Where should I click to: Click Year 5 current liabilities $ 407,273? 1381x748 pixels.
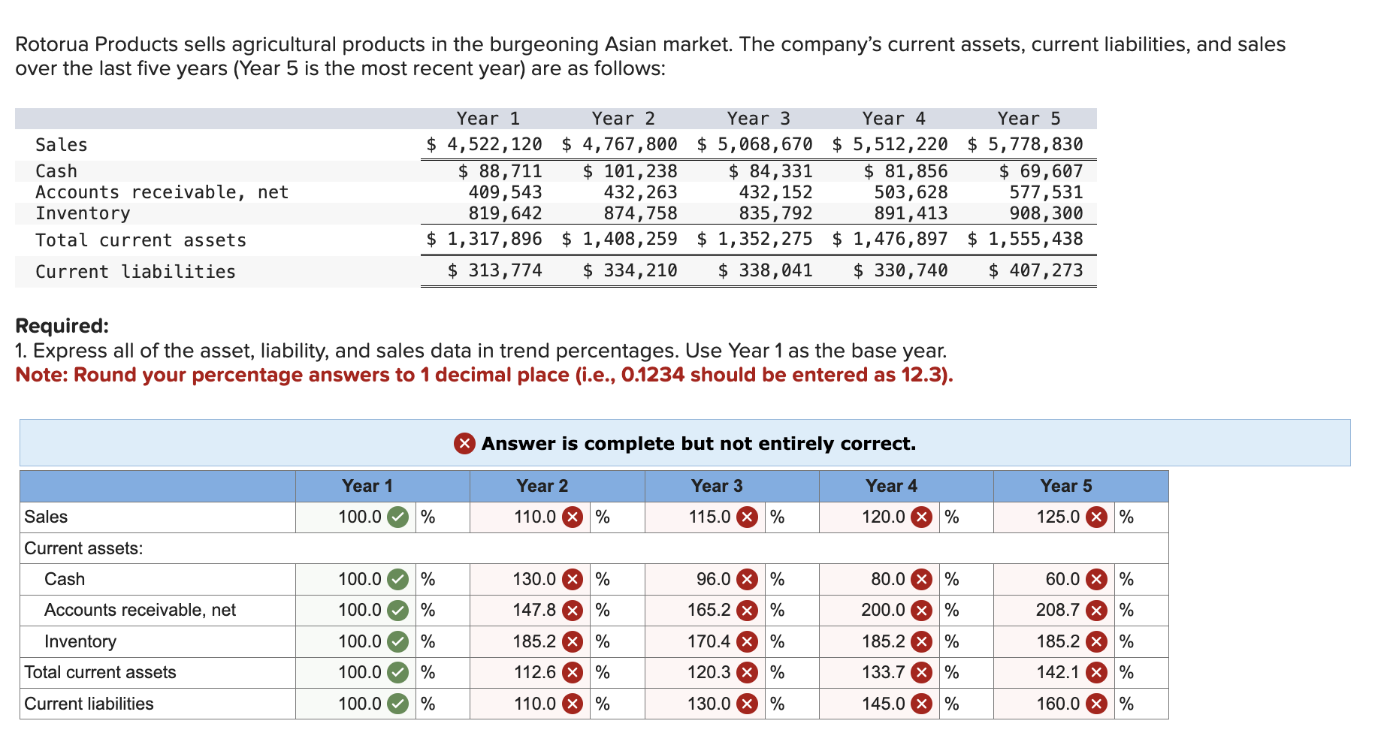pyautogui.click(x=1035, y=270)
